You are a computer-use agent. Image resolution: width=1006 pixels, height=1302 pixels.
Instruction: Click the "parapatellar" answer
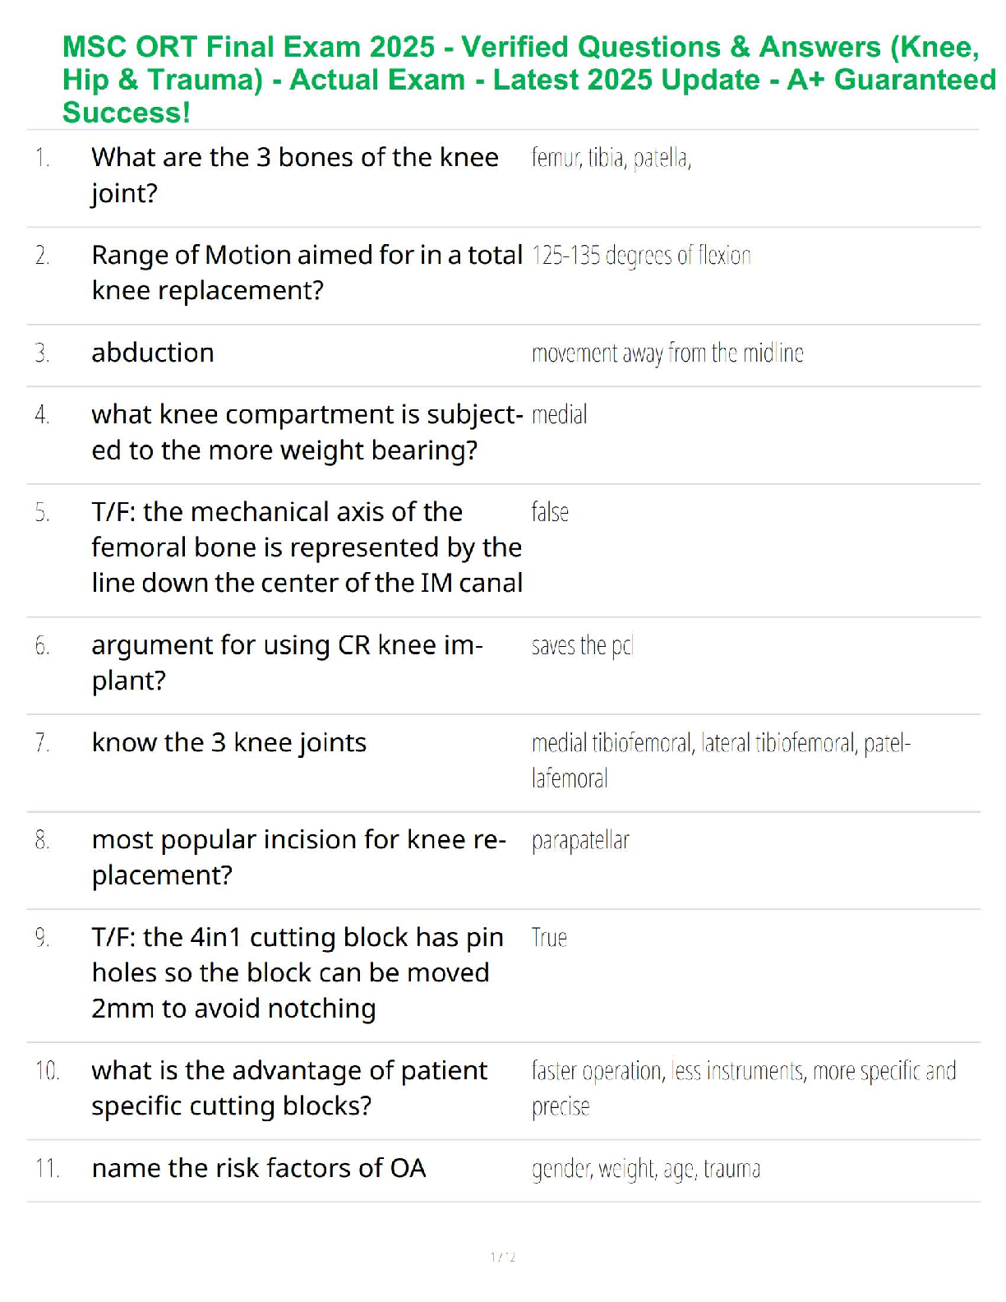point(580,841)
